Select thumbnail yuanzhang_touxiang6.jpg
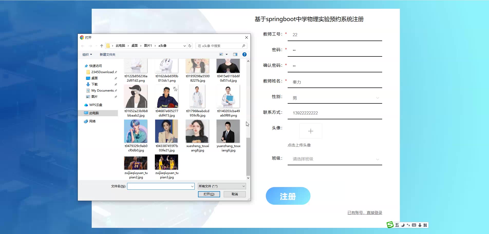The width and height of the screenshot is (489, 234). coord(228,131)
